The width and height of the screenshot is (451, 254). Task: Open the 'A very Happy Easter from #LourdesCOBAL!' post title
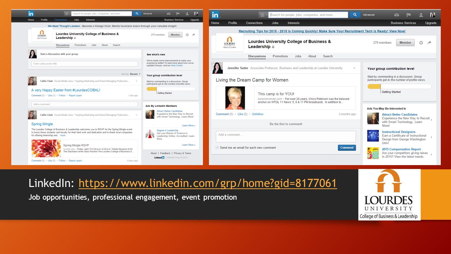click(x=66, y=90)
